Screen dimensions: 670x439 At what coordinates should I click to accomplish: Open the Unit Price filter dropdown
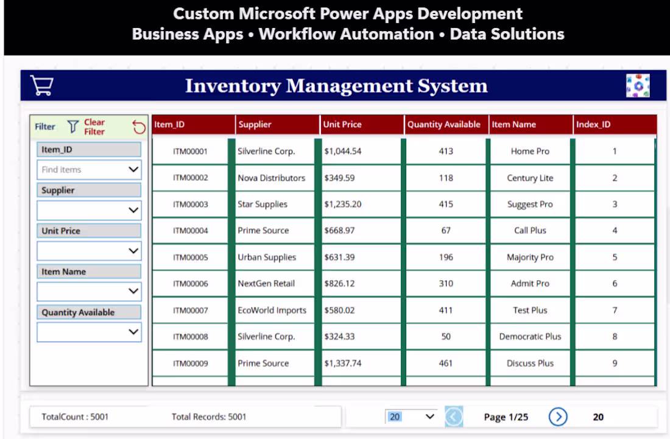point(89,251)
